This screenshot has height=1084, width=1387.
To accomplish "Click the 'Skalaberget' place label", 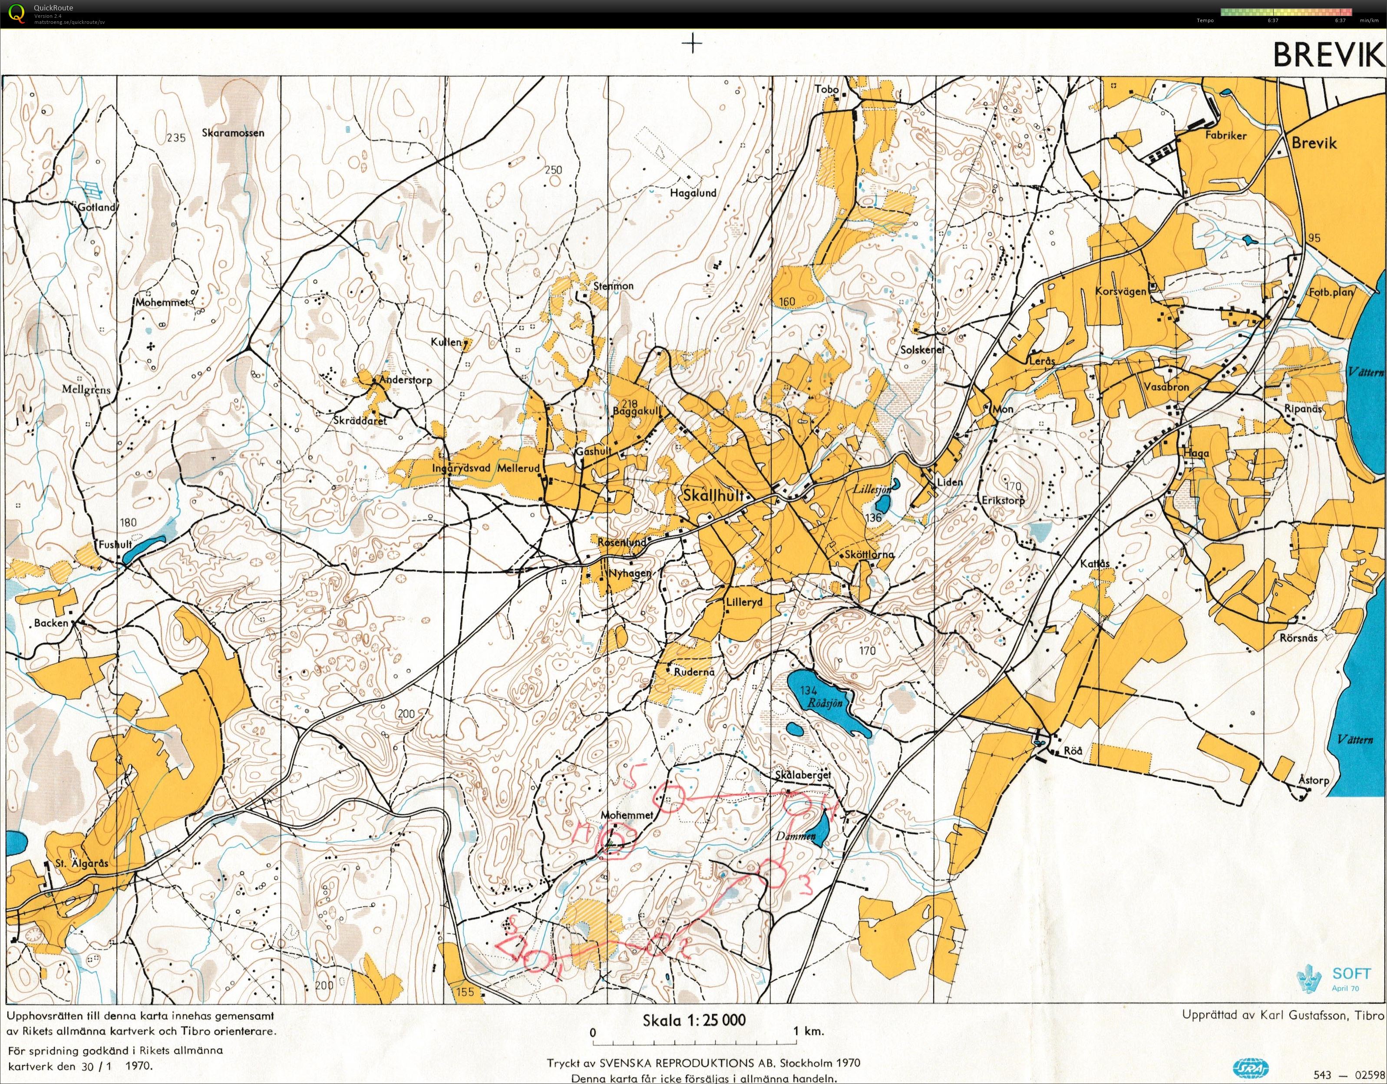I will 803,775.
